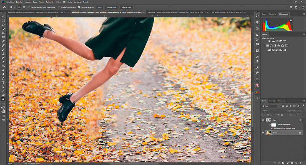
Task: Collapse Capa 1 smart filter list
Action: click(x=303, y=120)
